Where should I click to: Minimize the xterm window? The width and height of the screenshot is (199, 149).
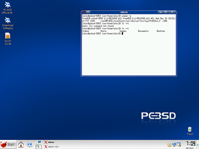point(160,12)
